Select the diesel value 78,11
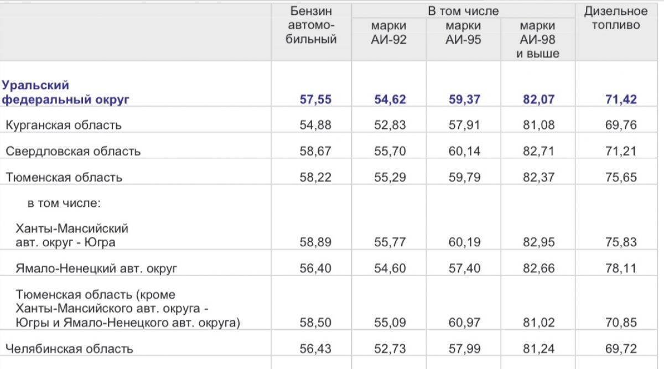Viewport: 664px width, 369px height. pyautogui.click(x=621, y=269)
